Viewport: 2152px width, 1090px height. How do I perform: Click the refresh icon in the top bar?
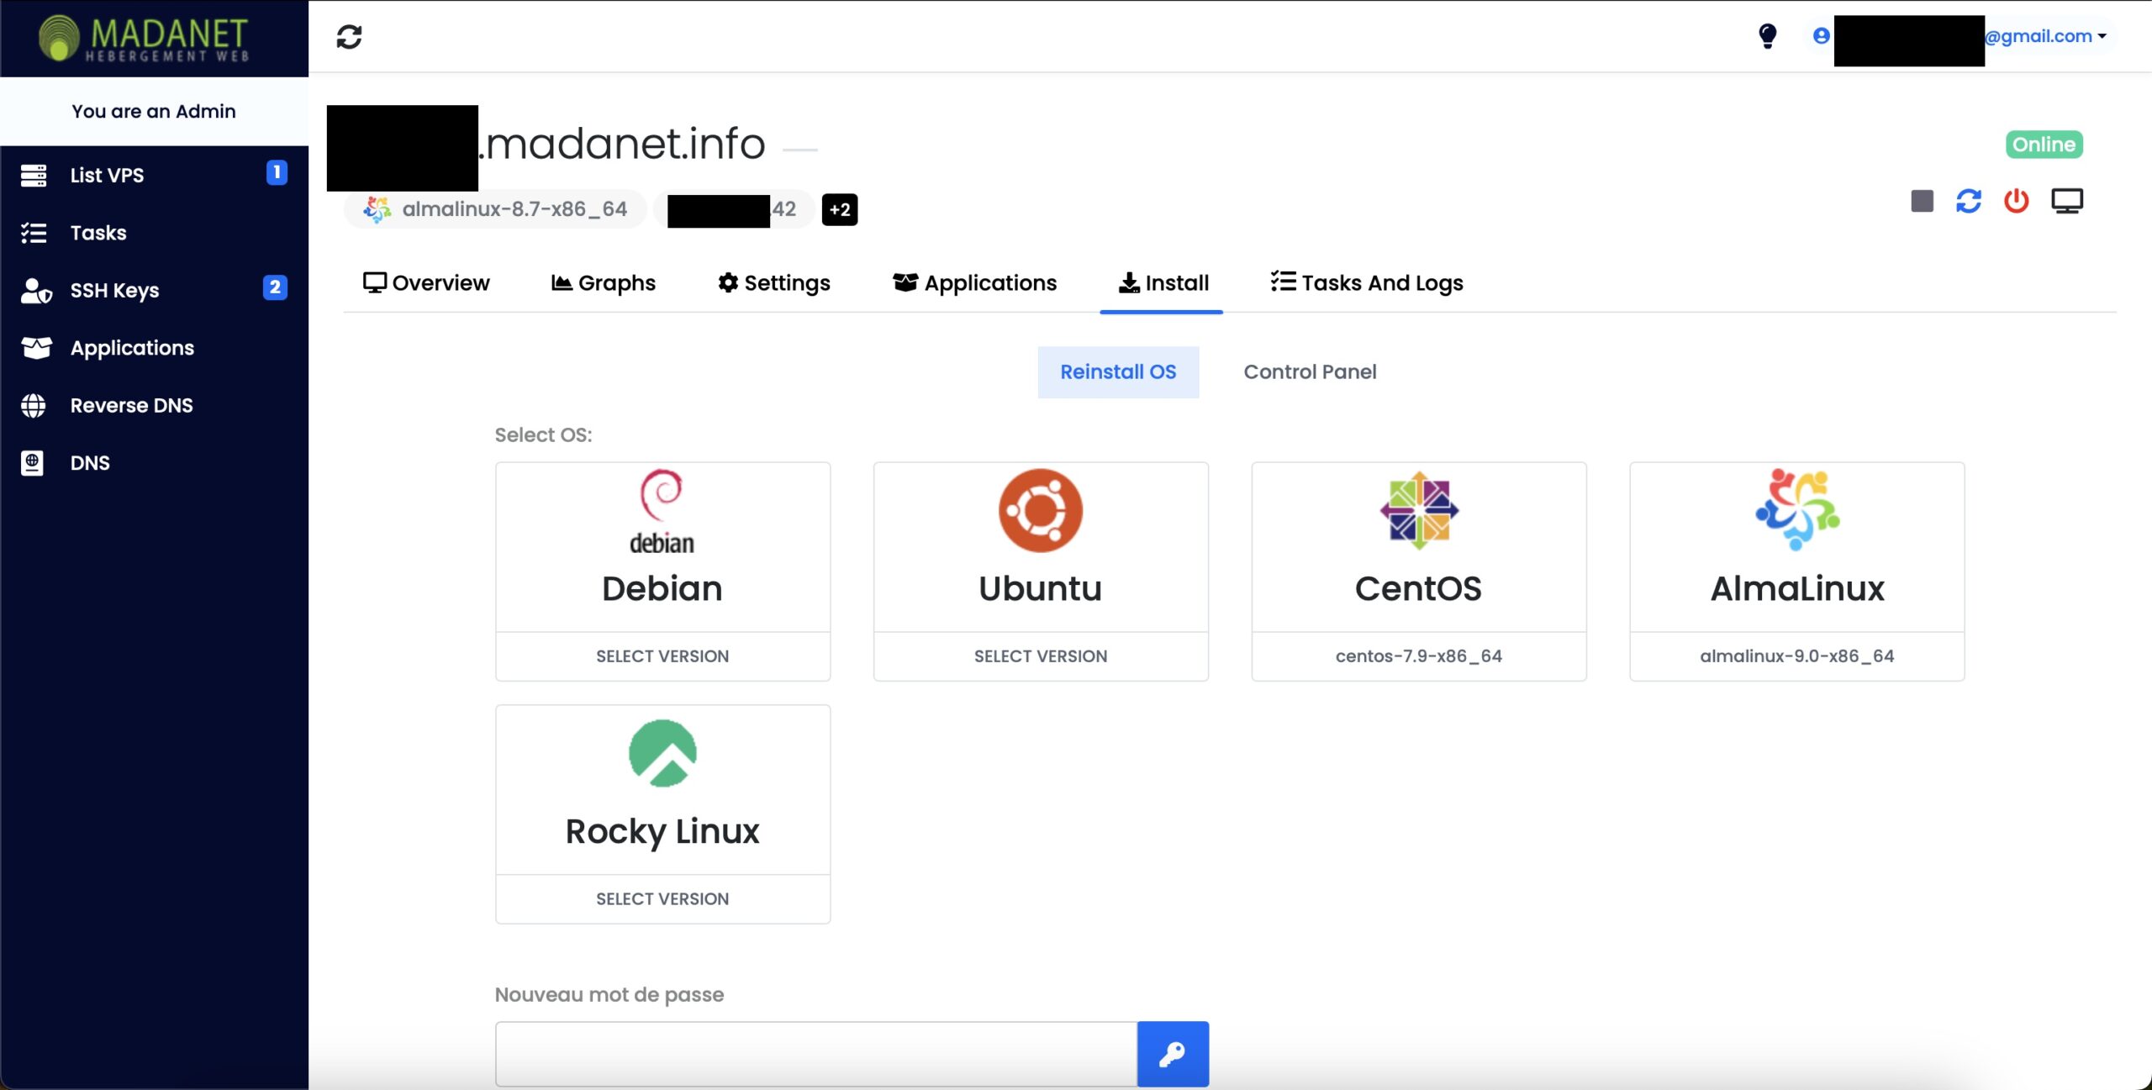tap(349, 37)
